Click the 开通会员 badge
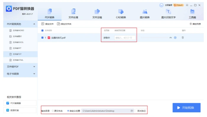This screenshot has width=207, height=117. pyautogui.click(x=179, y=5)
